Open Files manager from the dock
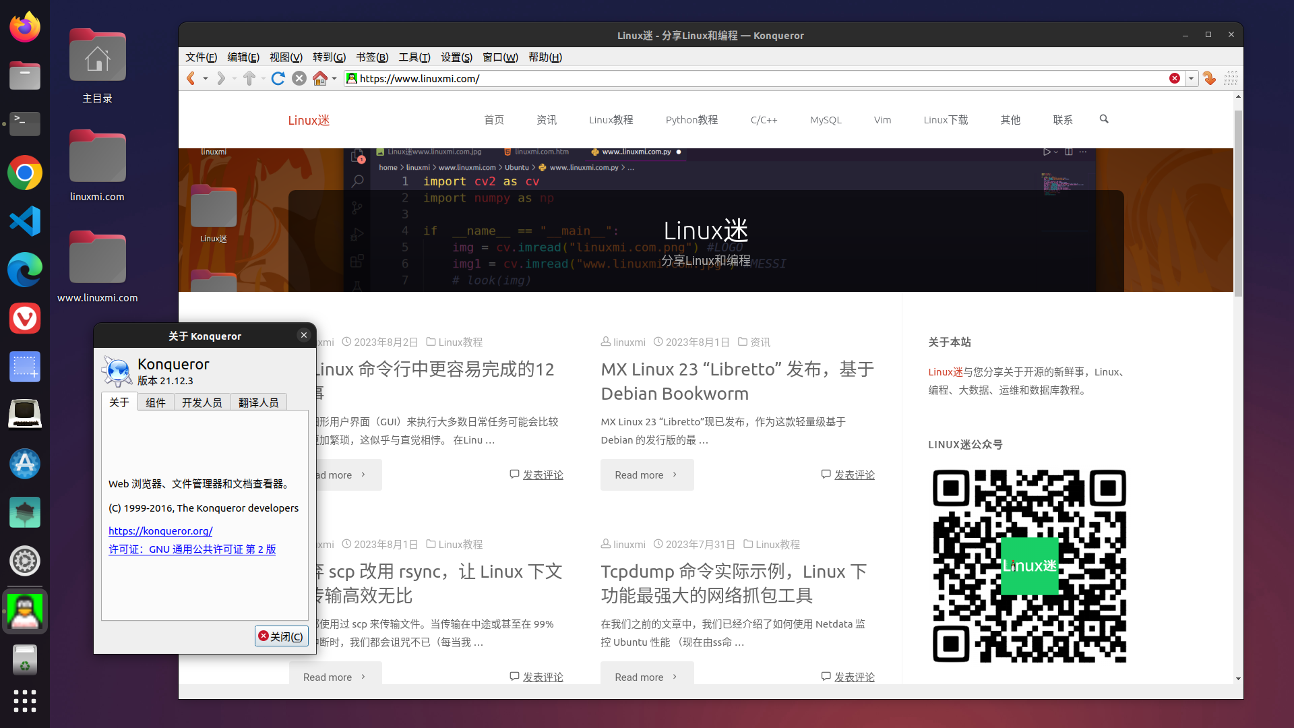The height and width of the screenshot is (728, 1294). [25, 75]
